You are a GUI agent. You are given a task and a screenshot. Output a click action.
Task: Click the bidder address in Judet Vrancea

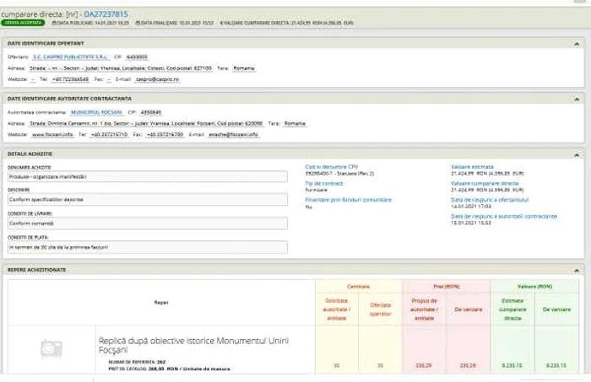coord(120,68)
